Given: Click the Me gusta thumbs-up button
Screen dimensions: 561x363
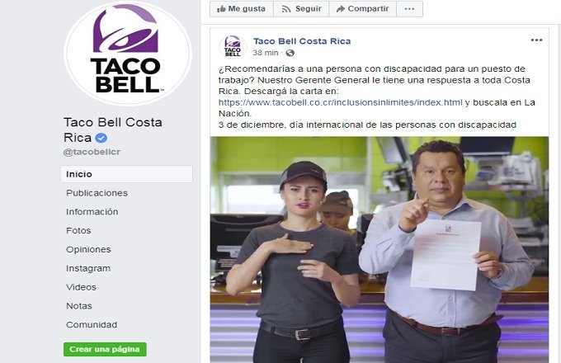Looking at the screenshot, I should 242,9.
